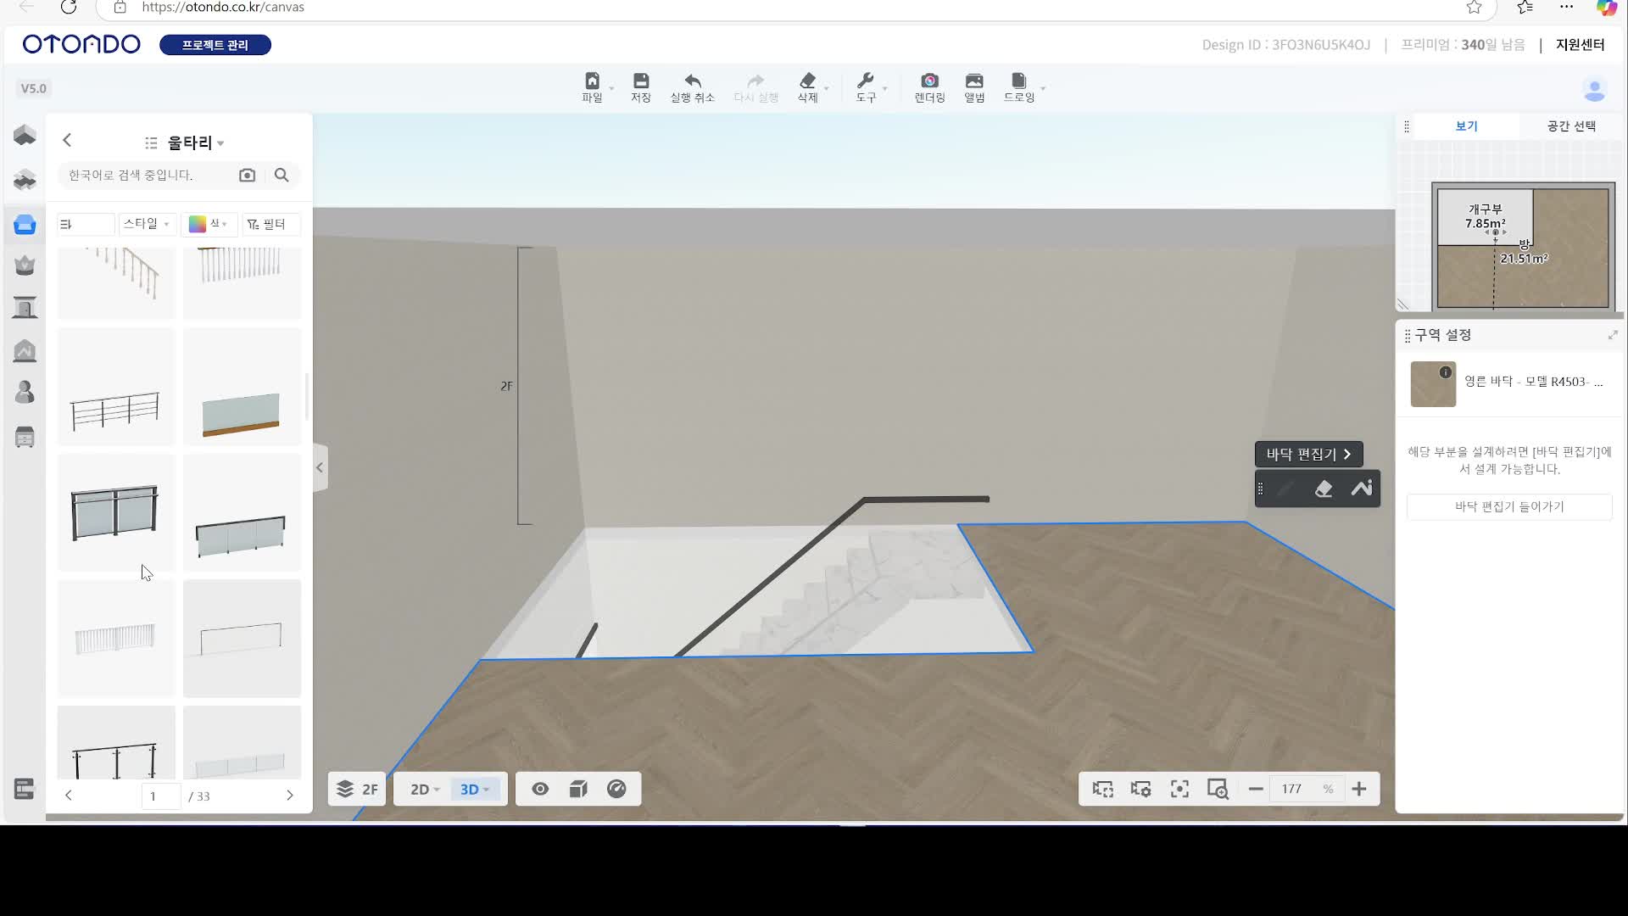Click the 프로젝트 관리 button
1628x916 pixels.
(215, 45)
